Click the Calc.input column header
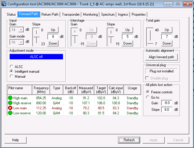Image resolution: width=194 pixels, height=148 pixels. [x=116, y=90]
